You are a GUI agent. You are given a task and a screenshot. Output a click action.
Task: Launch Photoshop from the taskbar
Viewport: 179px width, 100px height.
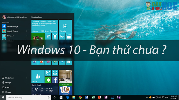tap(112, 97)
